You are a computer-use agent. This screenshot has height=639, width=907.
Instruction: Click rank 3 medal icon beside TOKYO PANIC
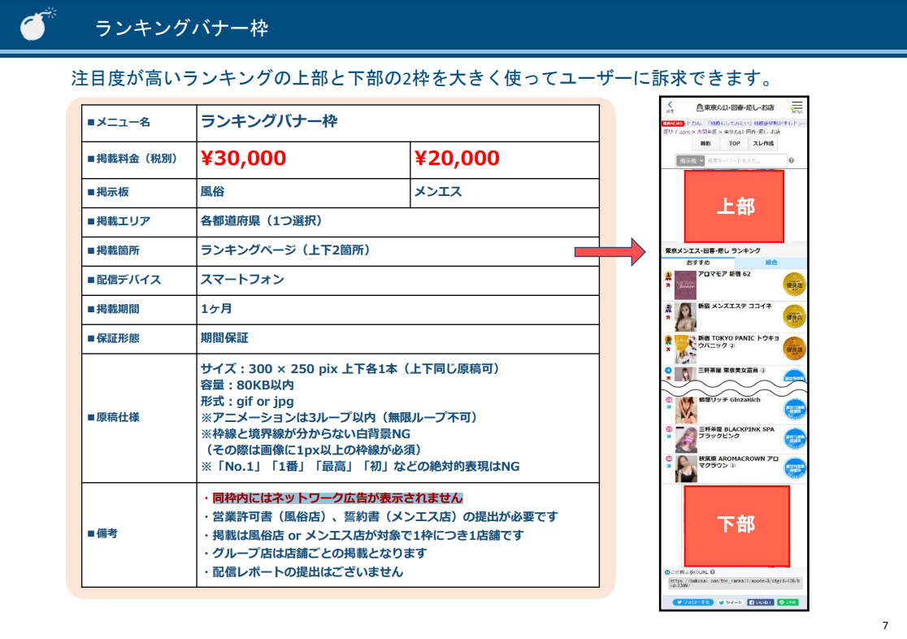coord(668,341)
